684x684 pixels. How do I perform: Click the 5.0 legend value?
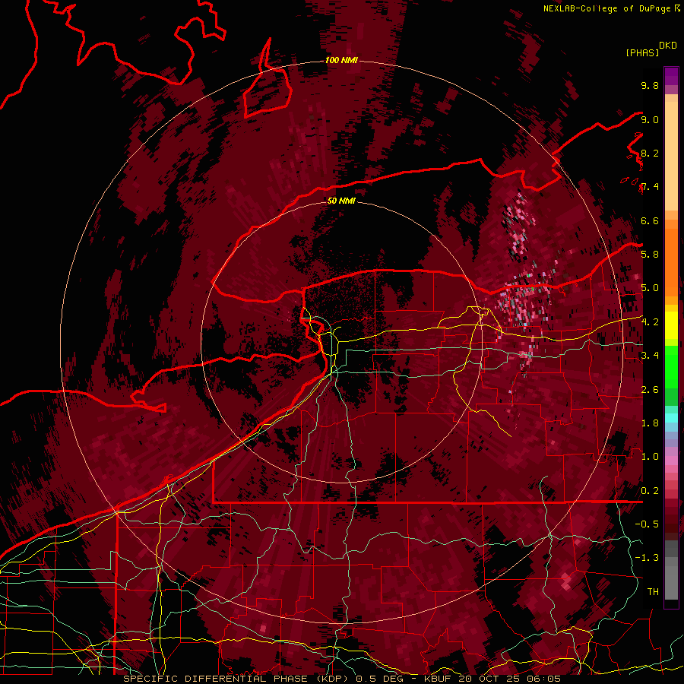650,288
